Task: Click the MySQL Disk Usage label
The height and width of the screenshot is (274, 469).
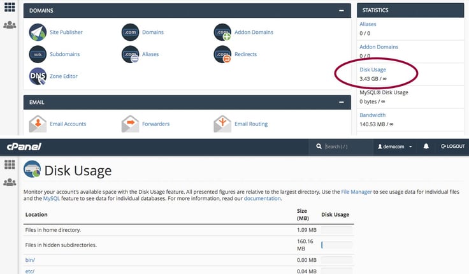Action: coord(384,92)
